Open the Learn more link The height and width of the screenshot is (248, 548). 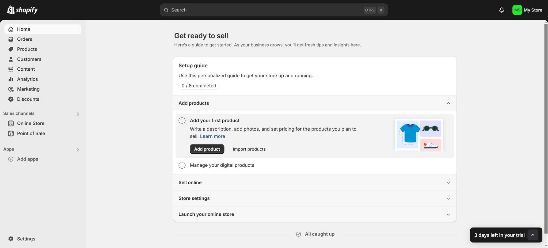(212, 136)
